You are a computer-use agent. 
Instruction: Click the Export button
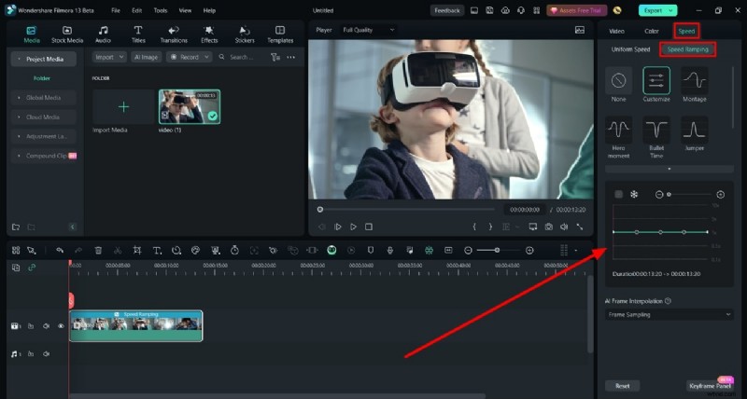657,10
